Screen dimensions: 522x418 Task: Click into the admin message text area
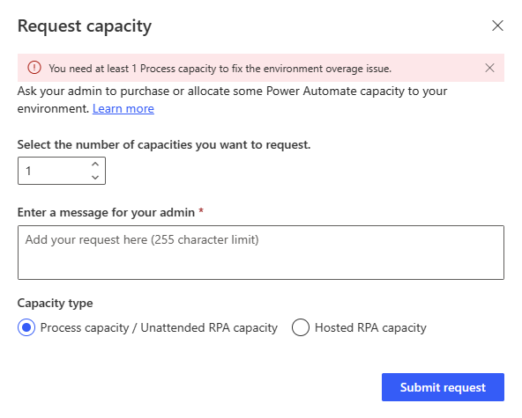pyautogui.click(x=261, y=253)
